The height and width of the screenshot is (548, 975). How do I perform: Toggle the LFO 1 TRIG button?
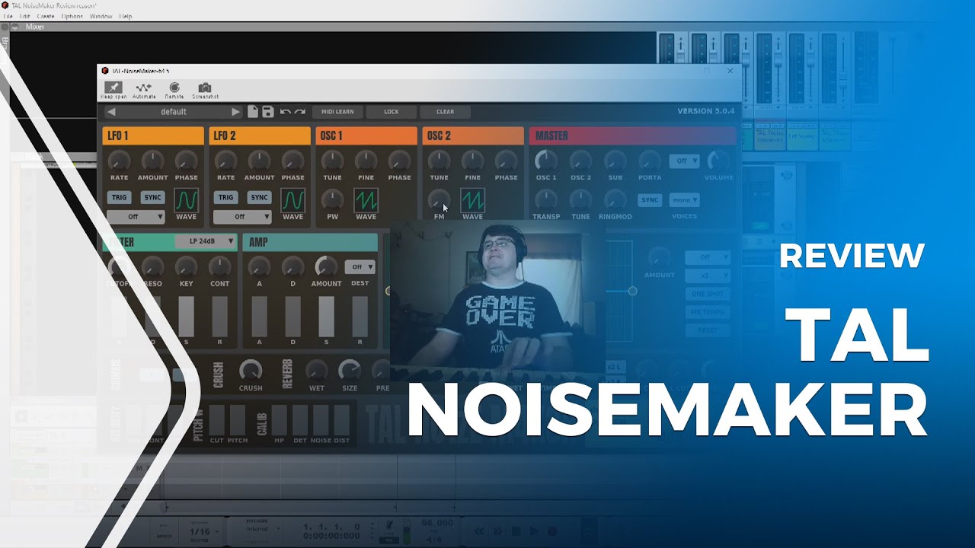pos(119,197)
